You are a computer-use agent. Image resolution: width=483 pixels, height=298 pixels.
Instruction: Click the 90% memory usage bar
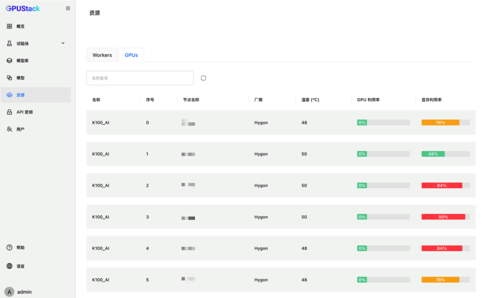pyautogui.click(x=443, y=217)
